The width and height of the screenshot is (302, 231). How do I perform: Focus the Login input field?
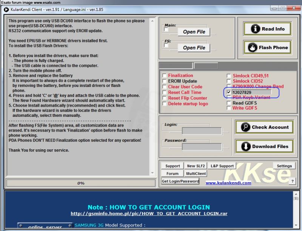pyautogui.click(x=202, y=131)
